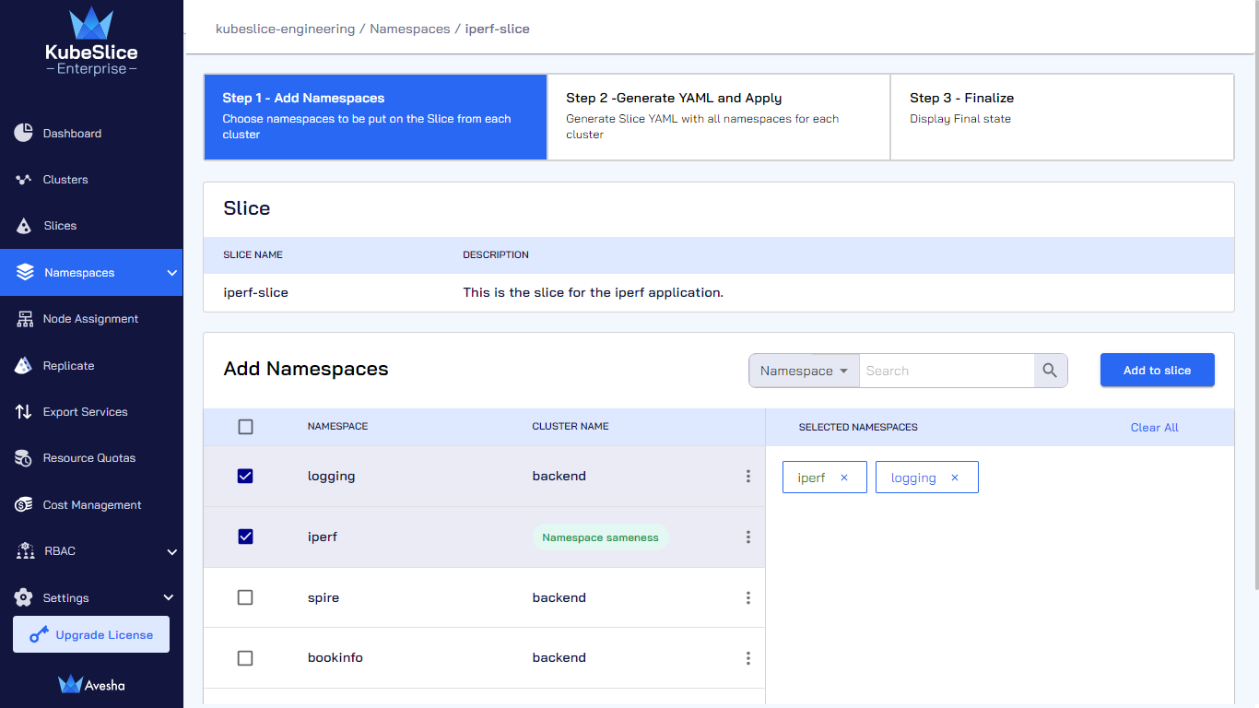Image resolution: width=1259 pixels, height=708 pixels.
Task: Click the CLUSTER NAME column header
Action: pos(571,427)
